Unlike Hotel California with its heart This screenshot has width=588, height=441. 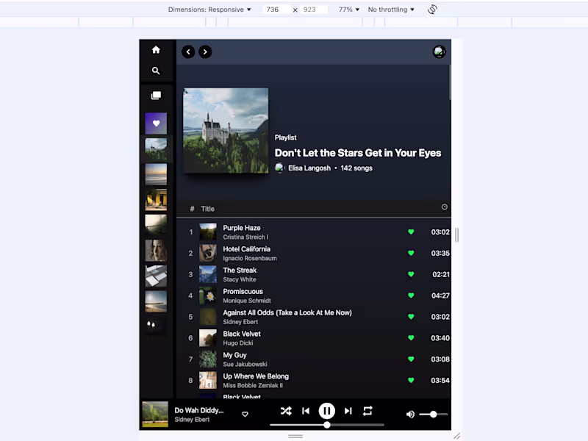411,253
